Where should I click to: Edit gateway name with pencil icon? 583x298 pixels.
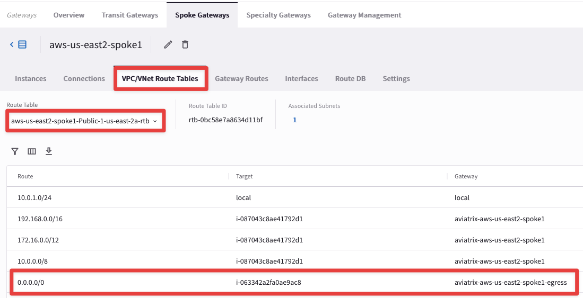pyautogui.click(x=168, y=45)
